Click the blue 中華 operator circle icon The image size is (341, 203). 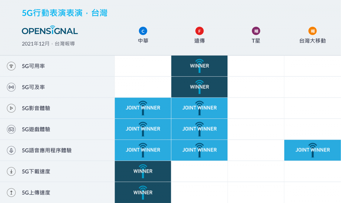tap(143, 31)
